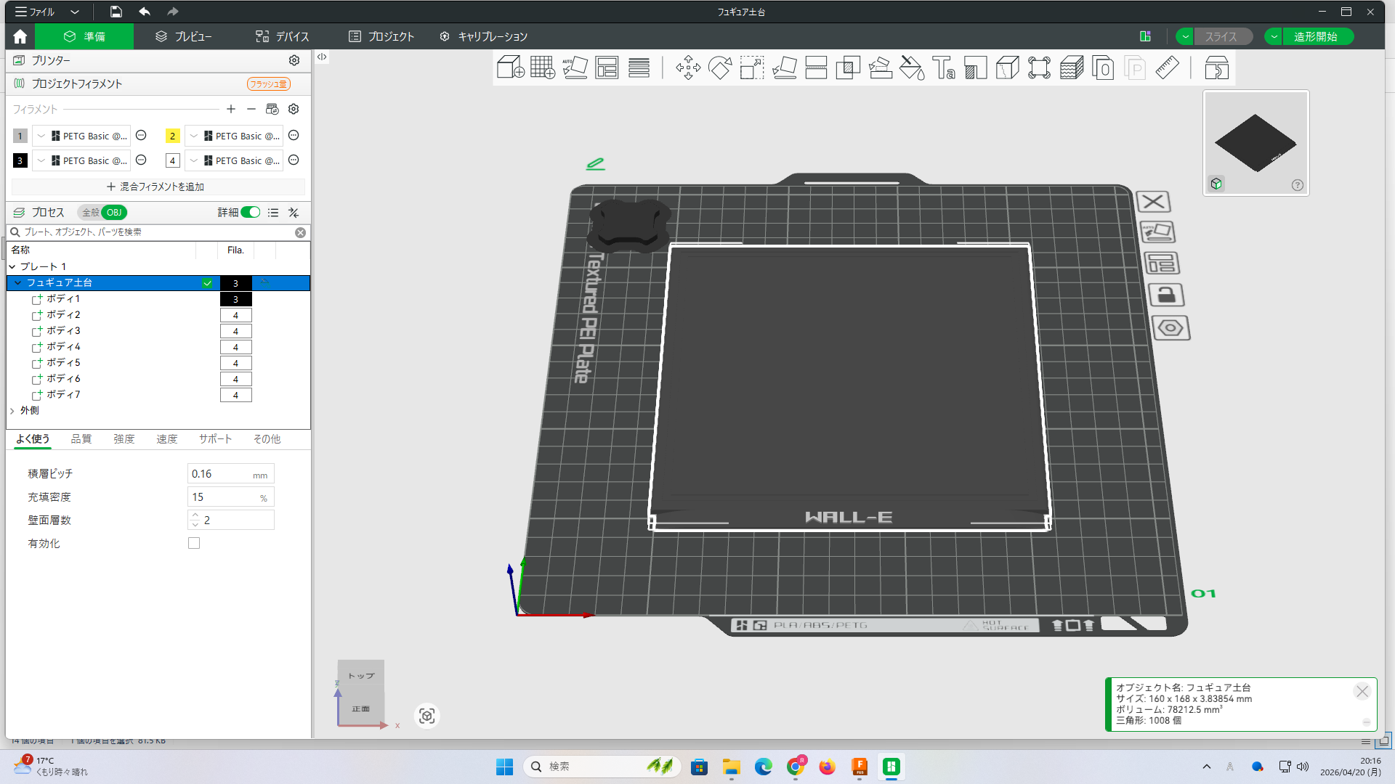Select the Text shape tool
The height and width of the screenshot is (784, 1395).
944,68
